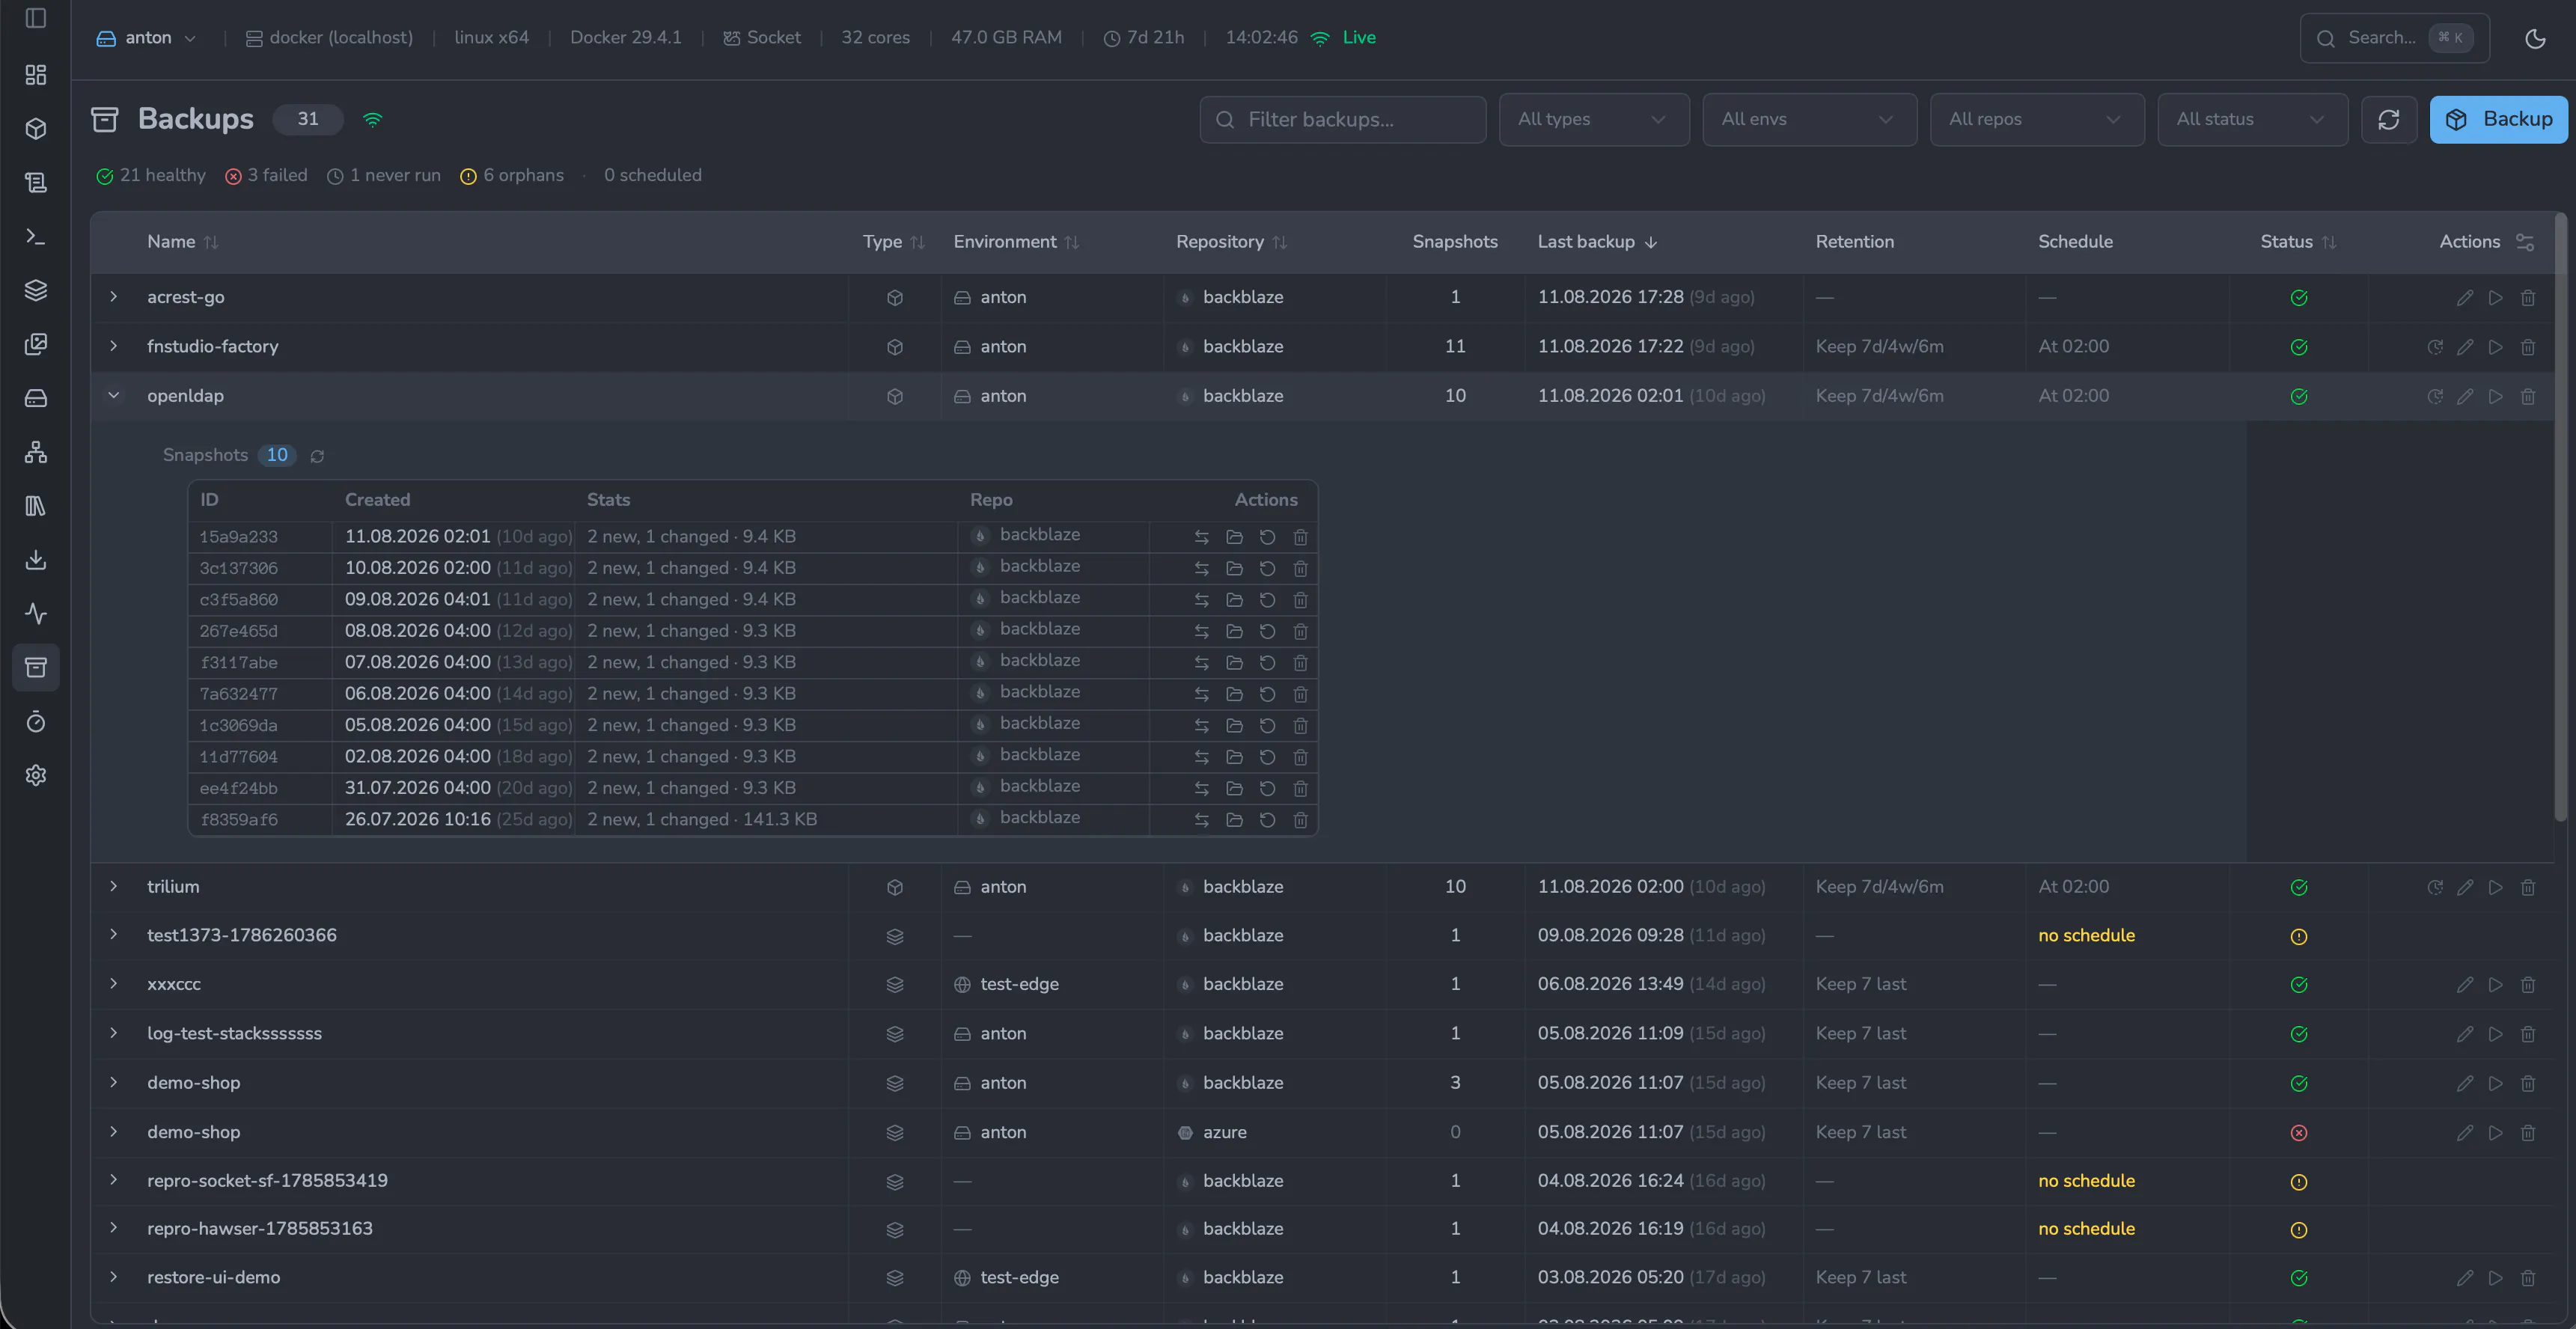The height and width of the screenshot is (1329, 2576).
Task: Filter by 0 scheduled
Action: (652, 176)
